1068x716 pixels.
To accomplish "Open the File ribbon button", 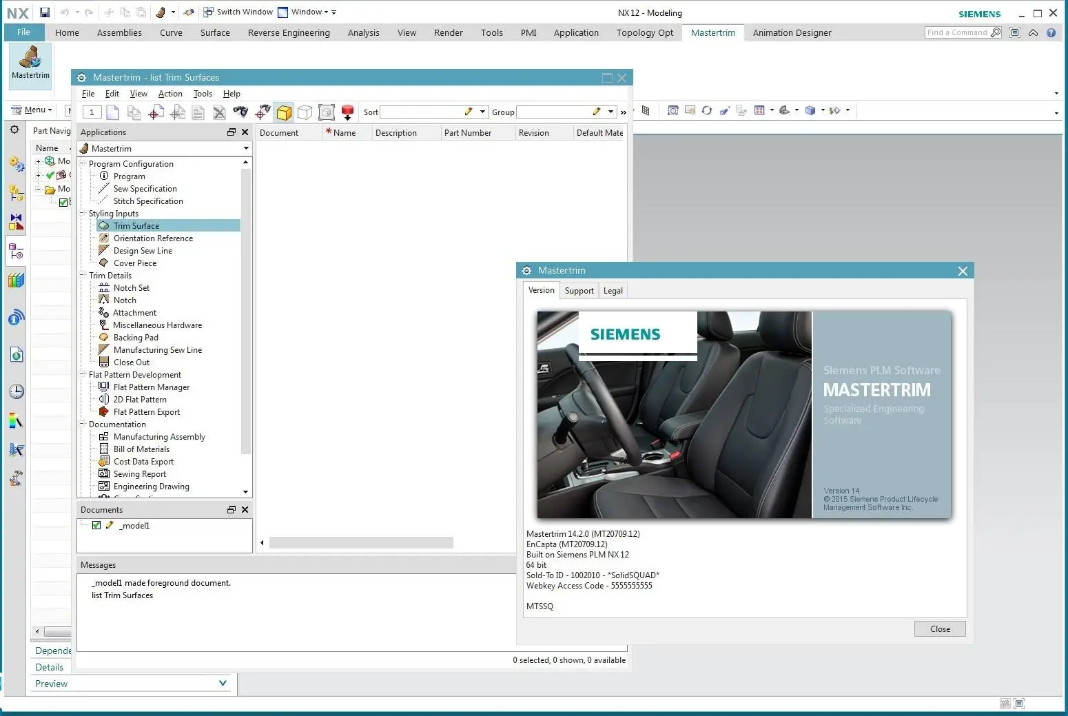I will pyautogui.click(x=23, y=32).
